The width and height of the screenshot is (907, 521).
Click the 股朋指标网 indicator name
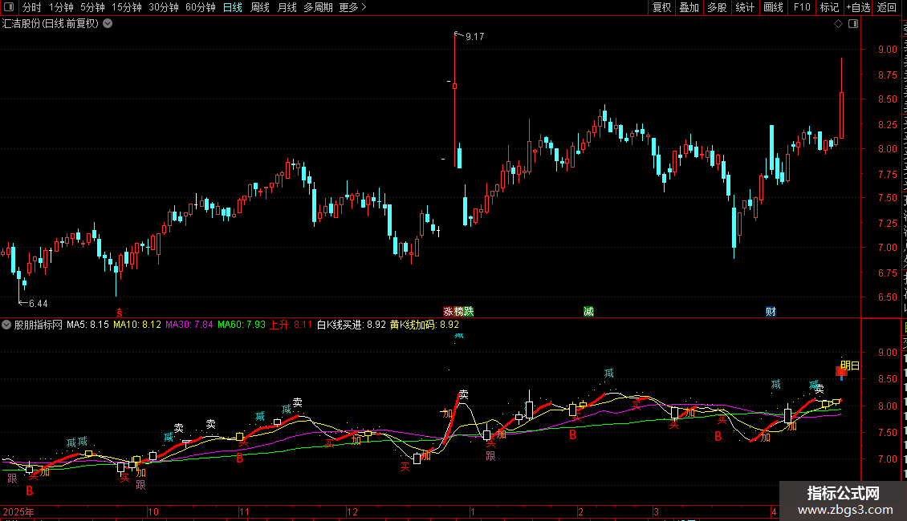tap(39, 325)
